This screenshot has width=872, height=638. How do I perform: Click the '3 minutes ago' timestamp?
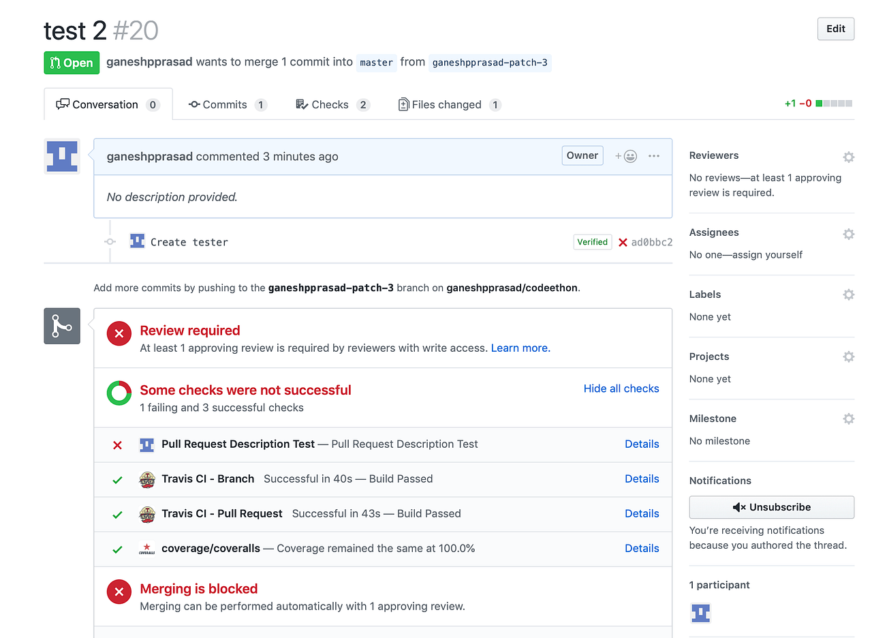pos(300,156)
